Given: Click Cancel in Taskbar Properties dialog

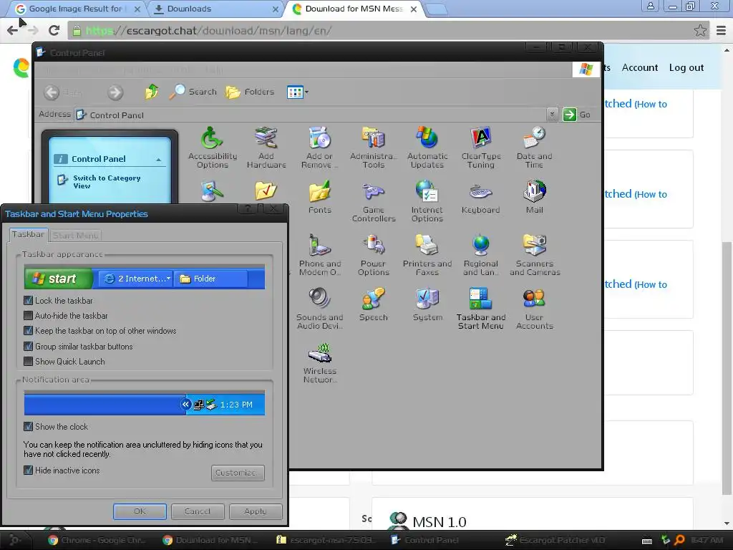Looking at the screenshot, I should coord(198,511).
